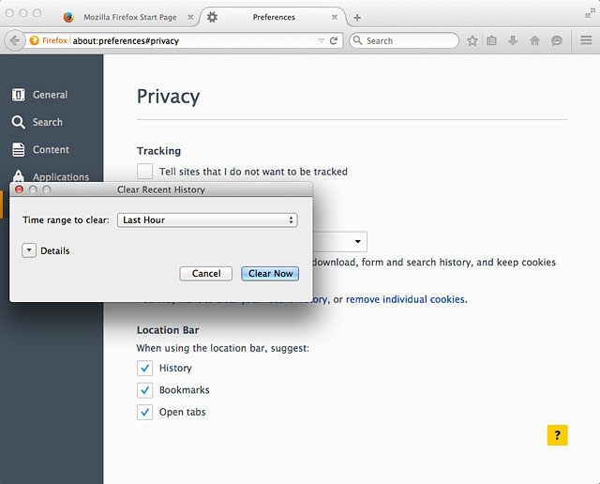
Task: Go to Firefox home page icon
Action: coord(534,40)
